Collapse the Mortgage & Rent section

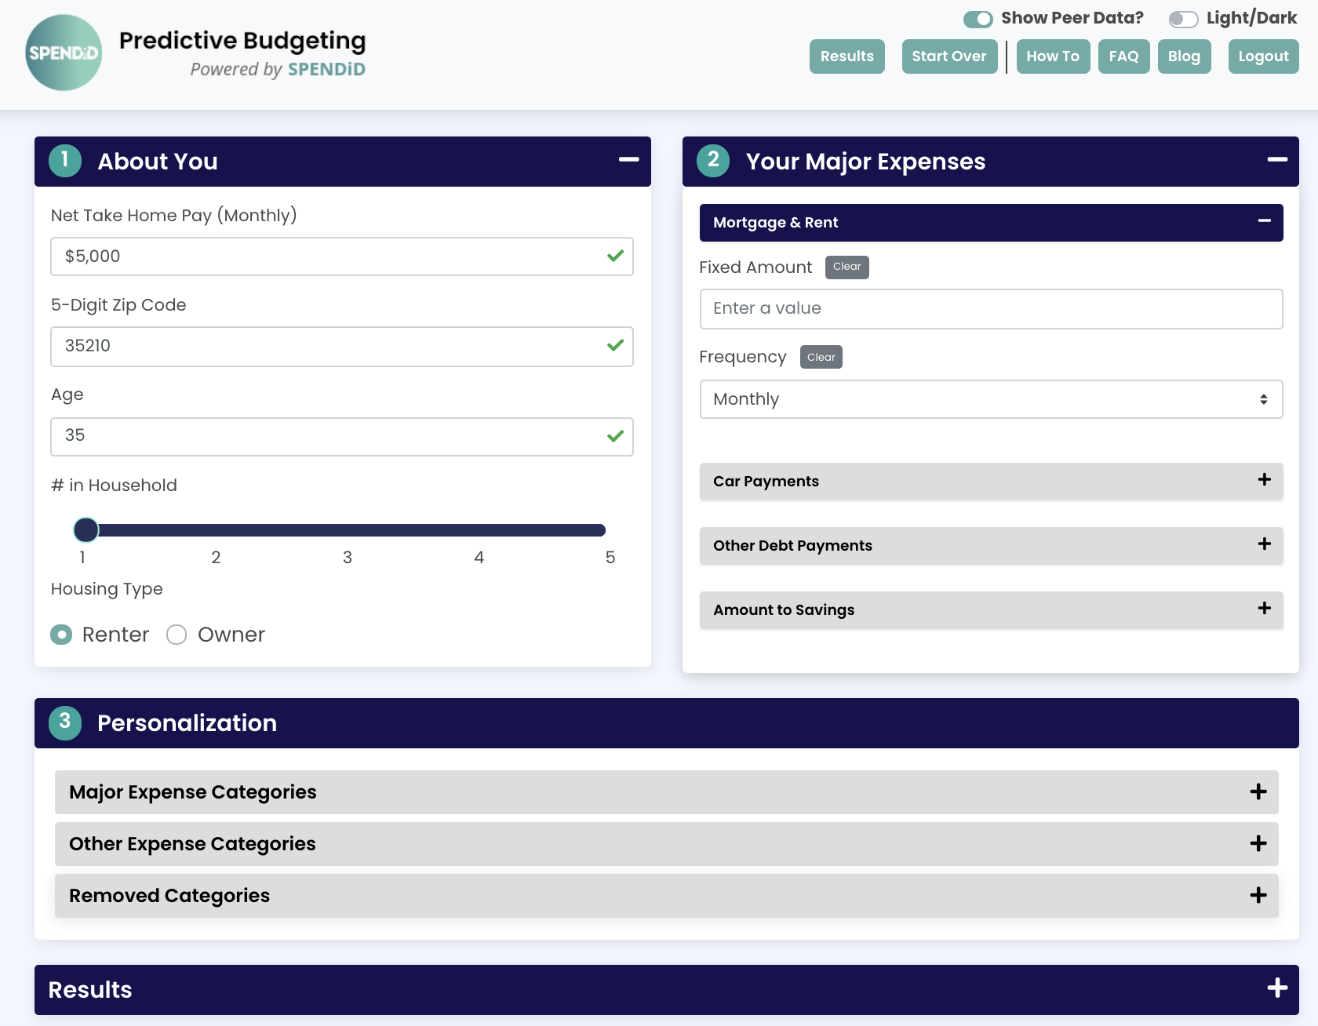pos(991,223)
